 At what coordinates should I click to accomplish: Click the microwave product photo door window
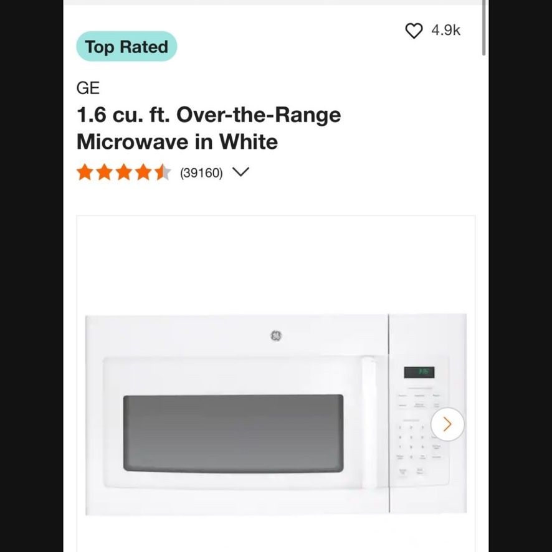(x=233, y=434)
